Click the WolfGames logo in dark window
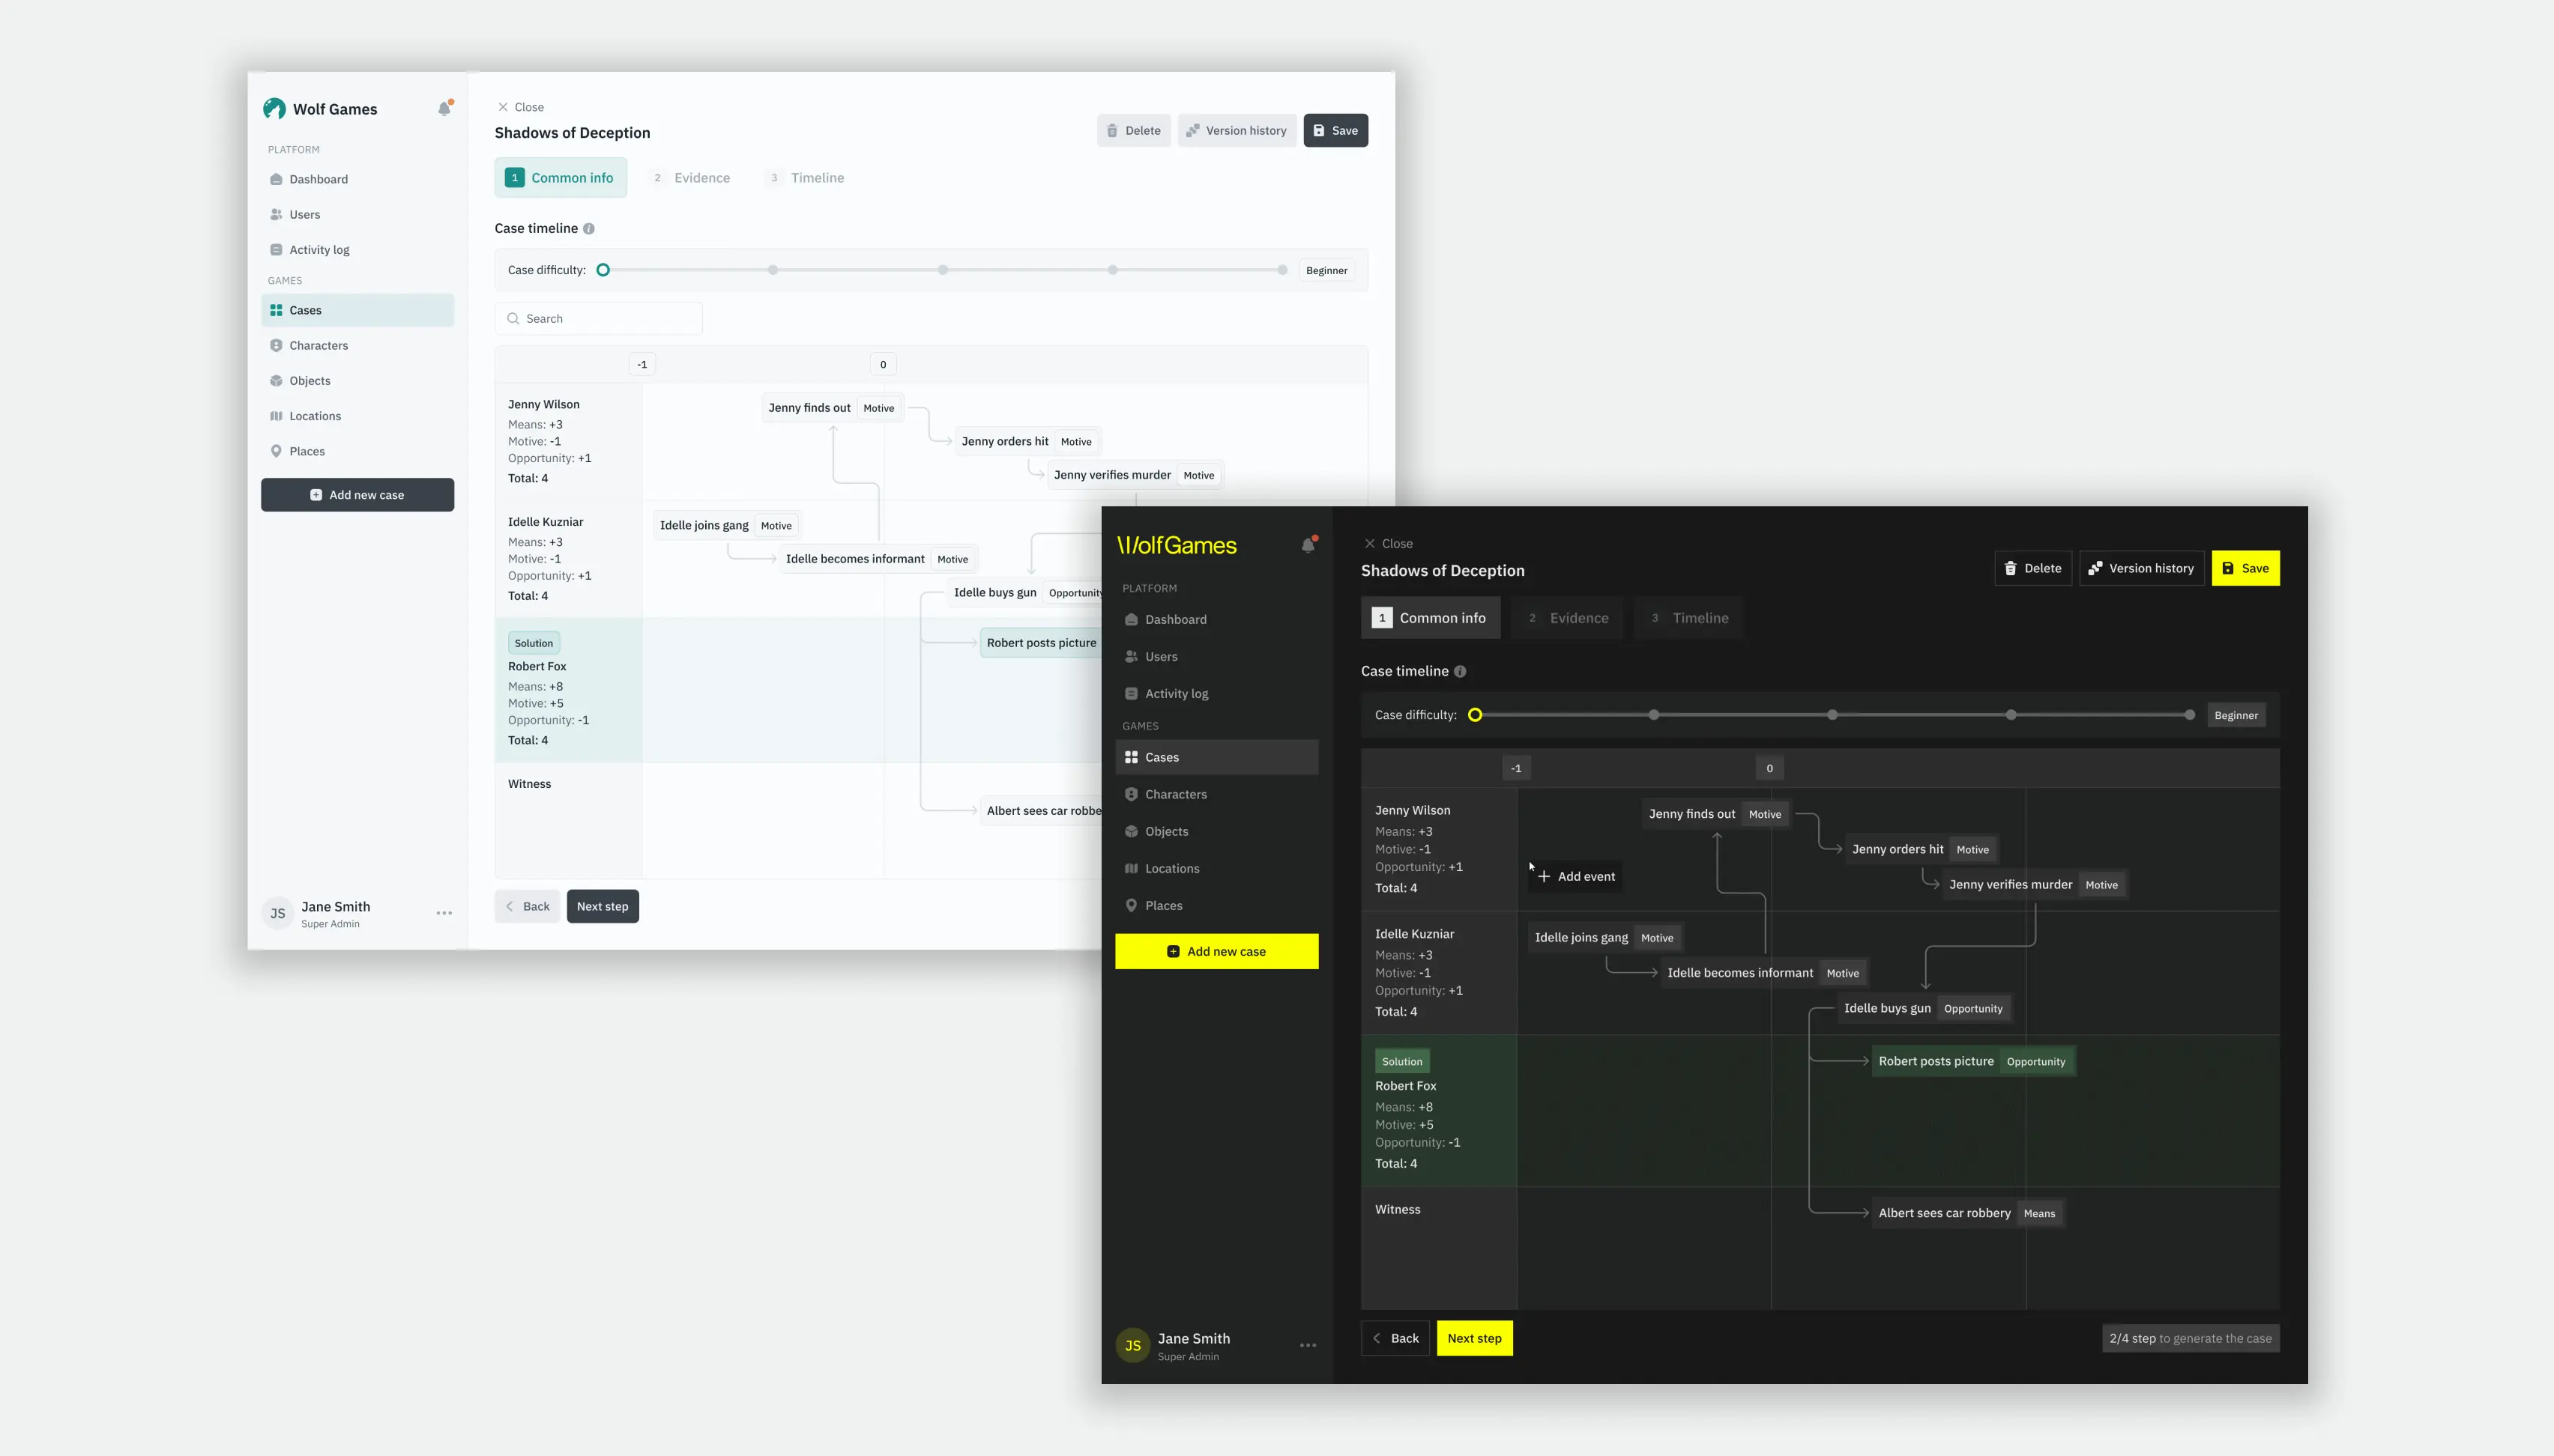Image resolution: width=2554 pixels, height=1456 pixels. coord(1177,545)
